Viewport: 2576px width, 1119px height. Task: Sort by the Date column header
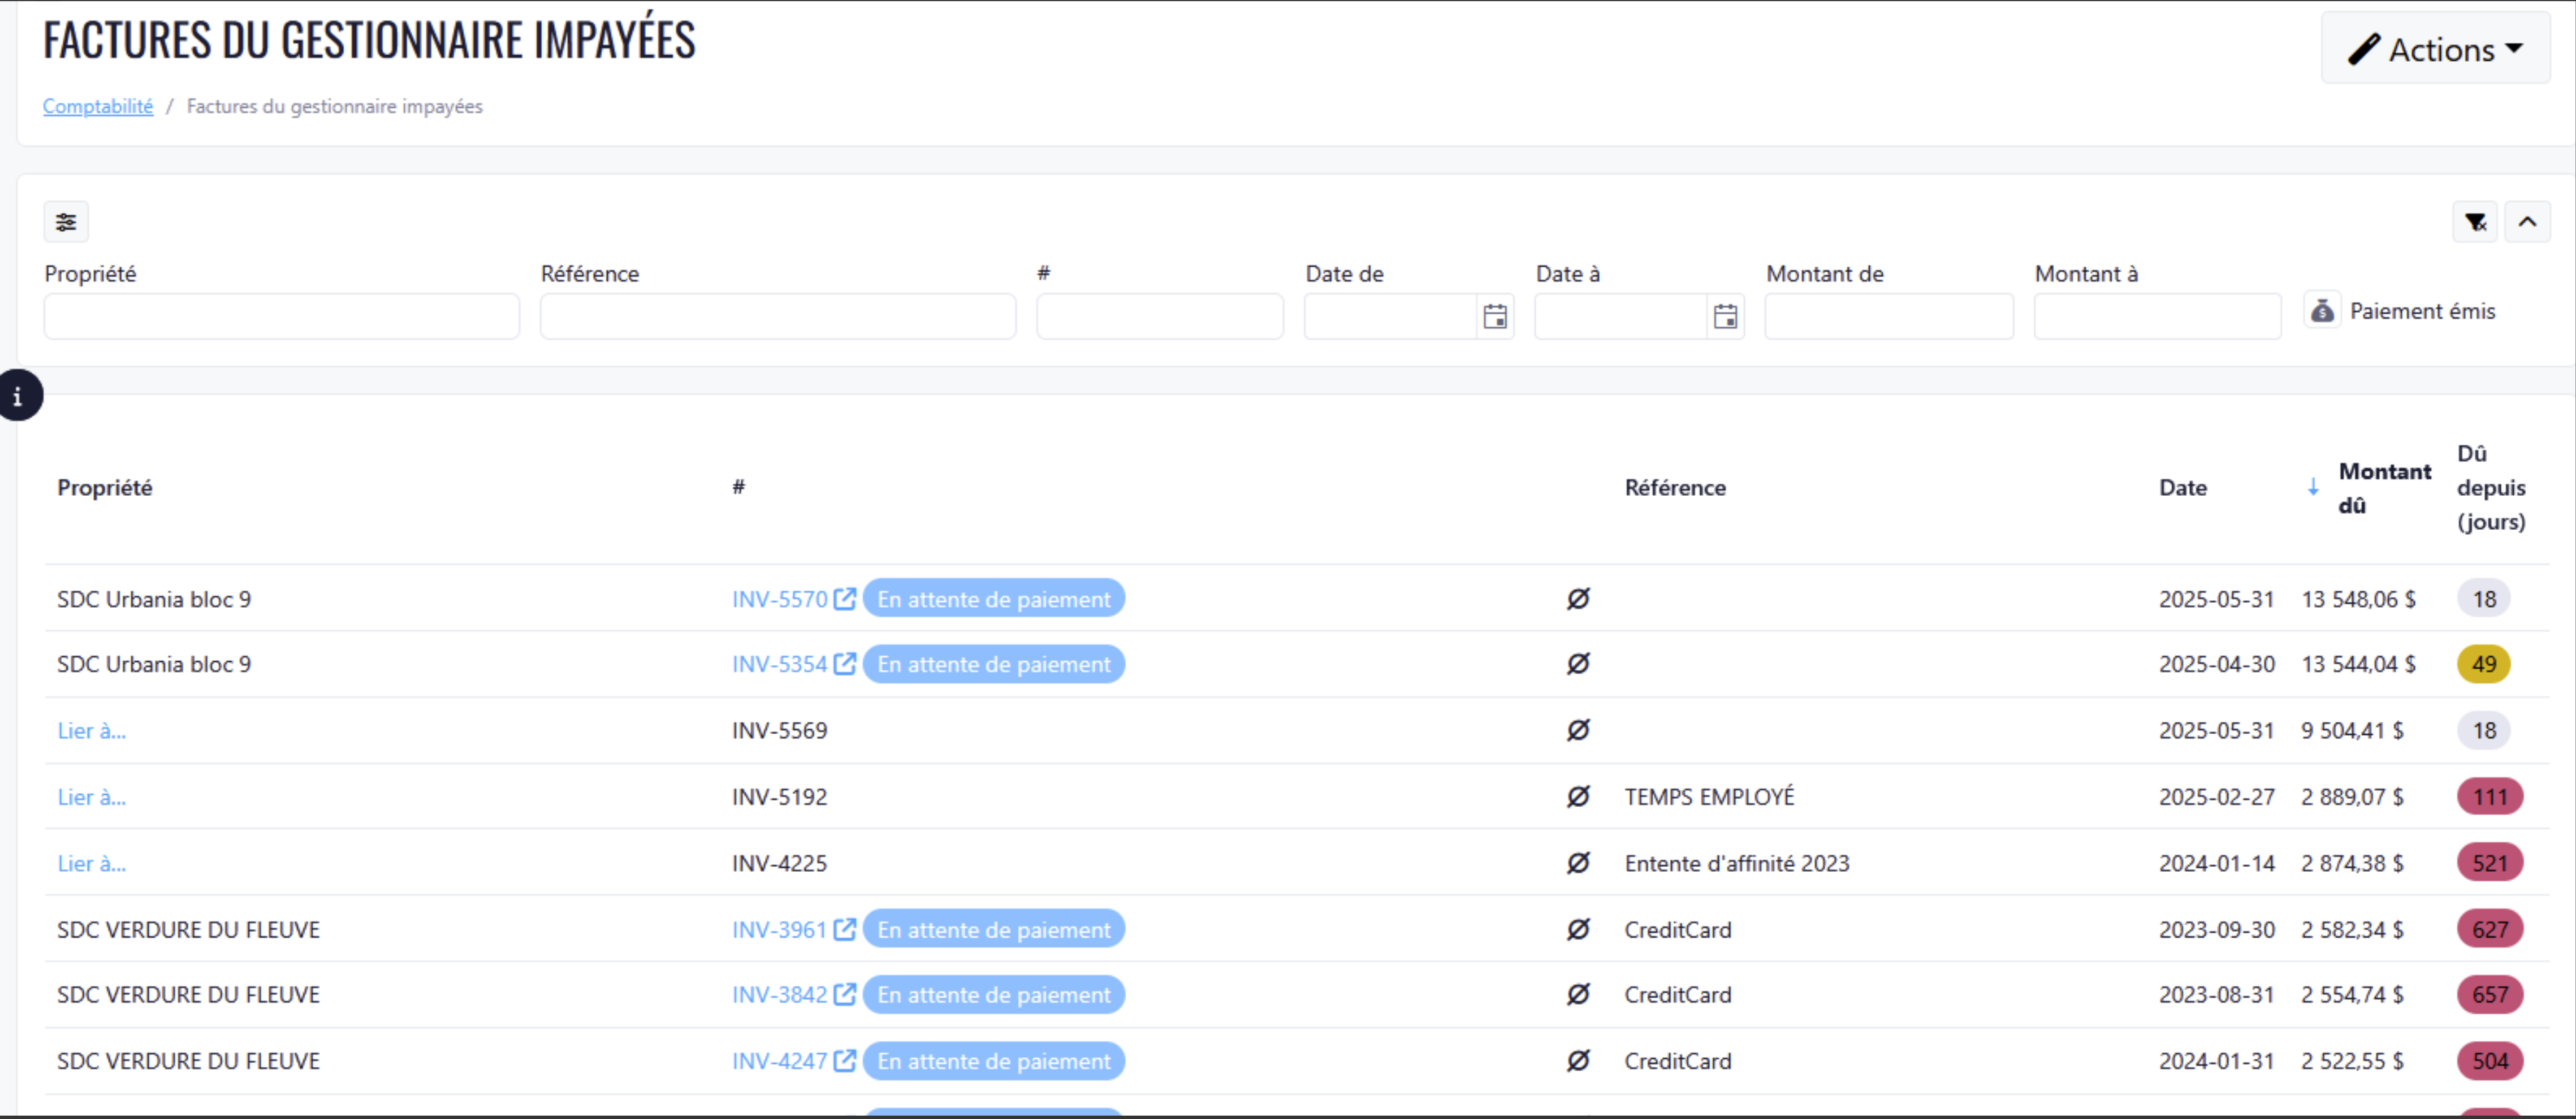[2182, 488]
